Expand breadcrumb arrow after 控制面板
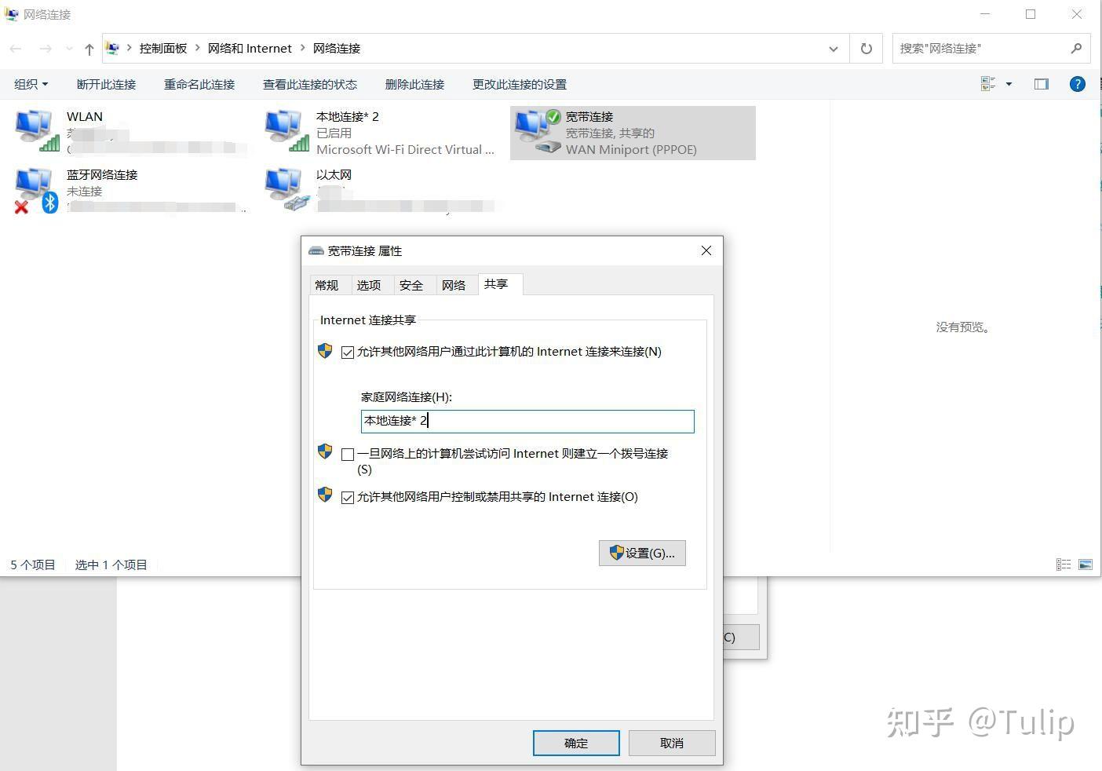1102x771 pixels. point(197,49)
